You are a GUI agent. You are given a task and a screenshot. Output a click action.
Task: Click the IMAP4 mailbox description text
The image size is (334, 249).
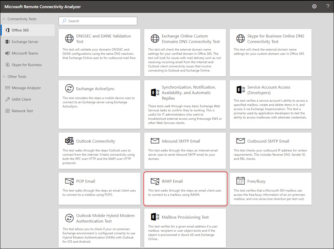click(x=185, y=193)
